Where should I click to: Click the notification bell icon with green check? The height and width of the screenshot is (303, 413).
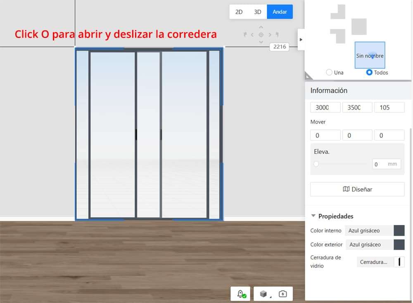point(241,294)
